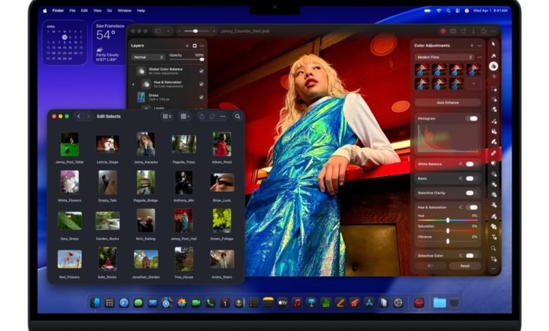Open the Spotlight search in menu bar

tap(448, 11)
